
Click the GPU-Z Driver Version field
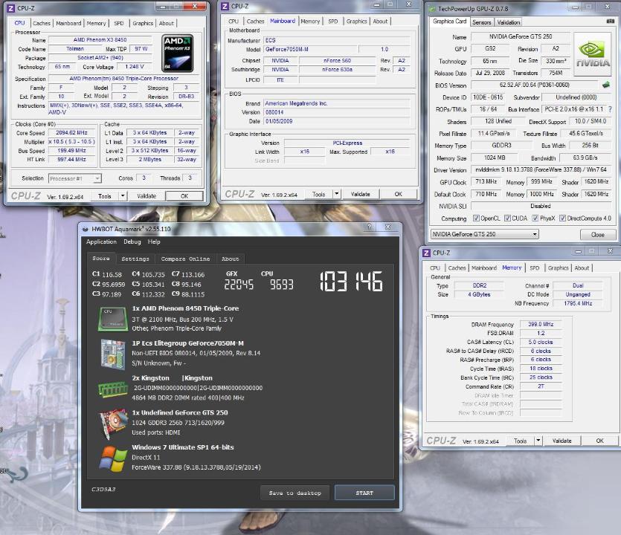[541, 169]
